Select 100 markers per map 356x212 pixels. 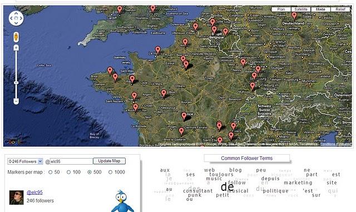pos(68,172)
